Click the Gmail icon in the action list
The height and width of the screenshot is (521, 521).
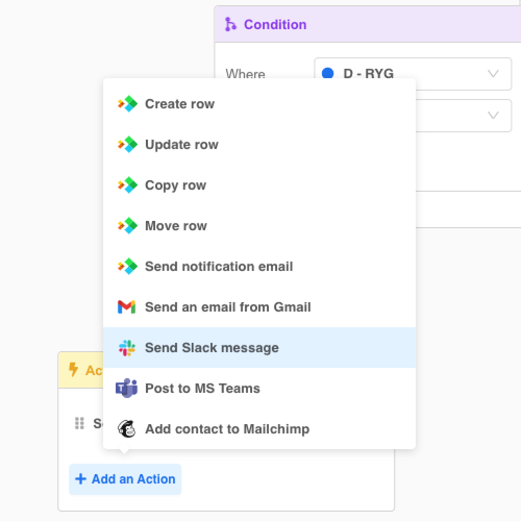tap(127, 307)
